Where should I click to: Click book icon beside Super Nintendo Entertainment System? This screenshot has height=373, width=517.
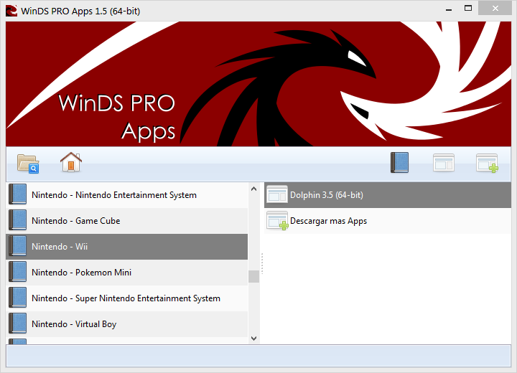17,298
